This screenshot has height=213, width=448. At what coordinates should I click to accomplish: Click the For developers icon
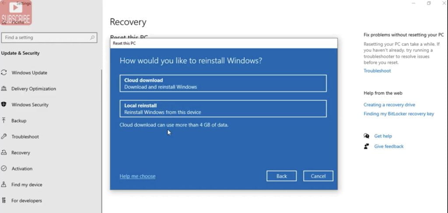3,200
